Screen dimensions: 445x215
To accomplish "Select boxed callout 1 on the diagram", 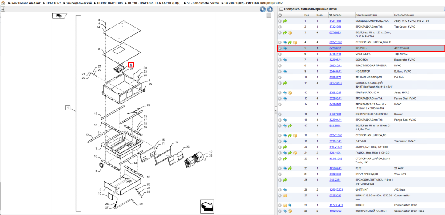I will (68, 108).
